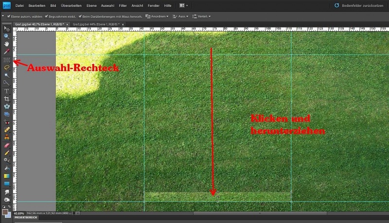Close the Gra3.jpg document tab

pyautogui.click(x=123, y=24)
